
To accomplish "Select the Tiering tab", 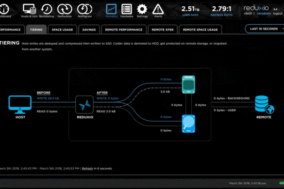I will 36,30.
